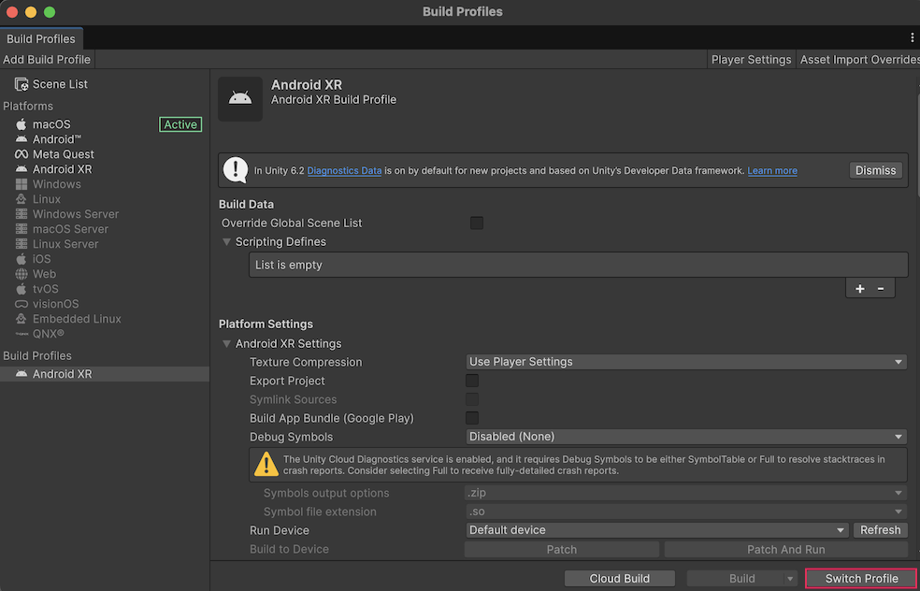Viewport: 920px width, 591px height.
Task: Open the Texture Compression dropdown
Action: [x=686, y=362]
